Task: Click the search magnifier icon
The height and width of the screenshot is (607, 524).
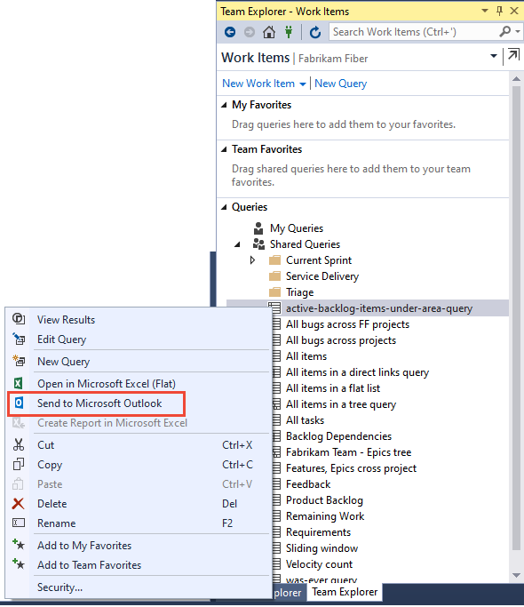Action: coord(504,31)
